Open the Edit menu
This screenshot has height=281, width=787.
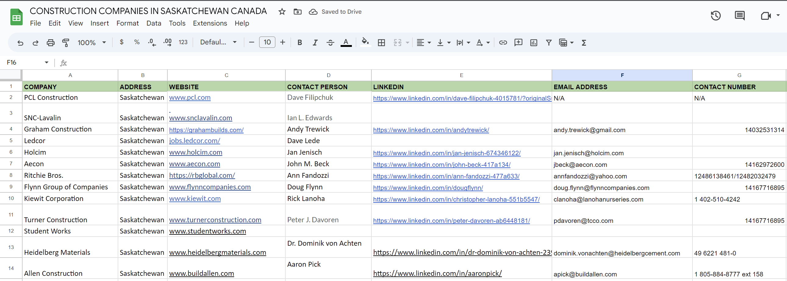[x=54, y=23]
